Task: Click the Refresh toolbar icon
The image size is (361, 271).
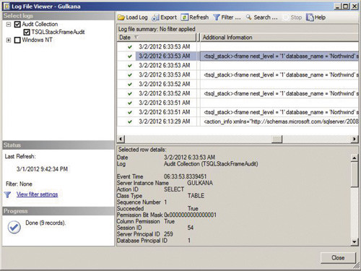Action: pyautogui.click(x=185, y=17)
